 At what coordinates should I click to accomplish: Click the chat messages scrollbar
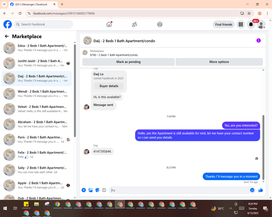pos(263,148)
